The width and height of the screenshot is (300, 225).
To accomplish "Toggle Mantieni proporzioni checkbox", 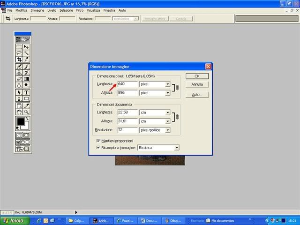I will coord(98,141).
